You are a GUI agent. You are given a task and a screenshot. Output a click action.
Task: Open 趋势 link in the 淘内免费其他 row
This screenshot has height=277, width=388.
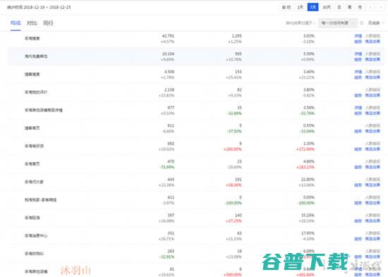pos(358,59)
